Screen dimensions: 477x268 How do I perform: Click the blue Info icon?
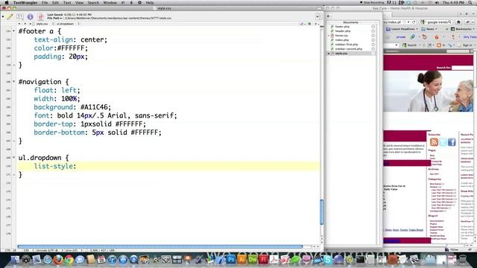tap(30, 16)
